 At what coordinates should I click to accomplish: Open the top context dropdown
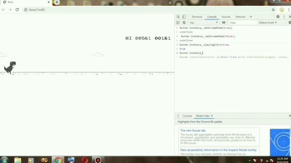coord(204,23)
